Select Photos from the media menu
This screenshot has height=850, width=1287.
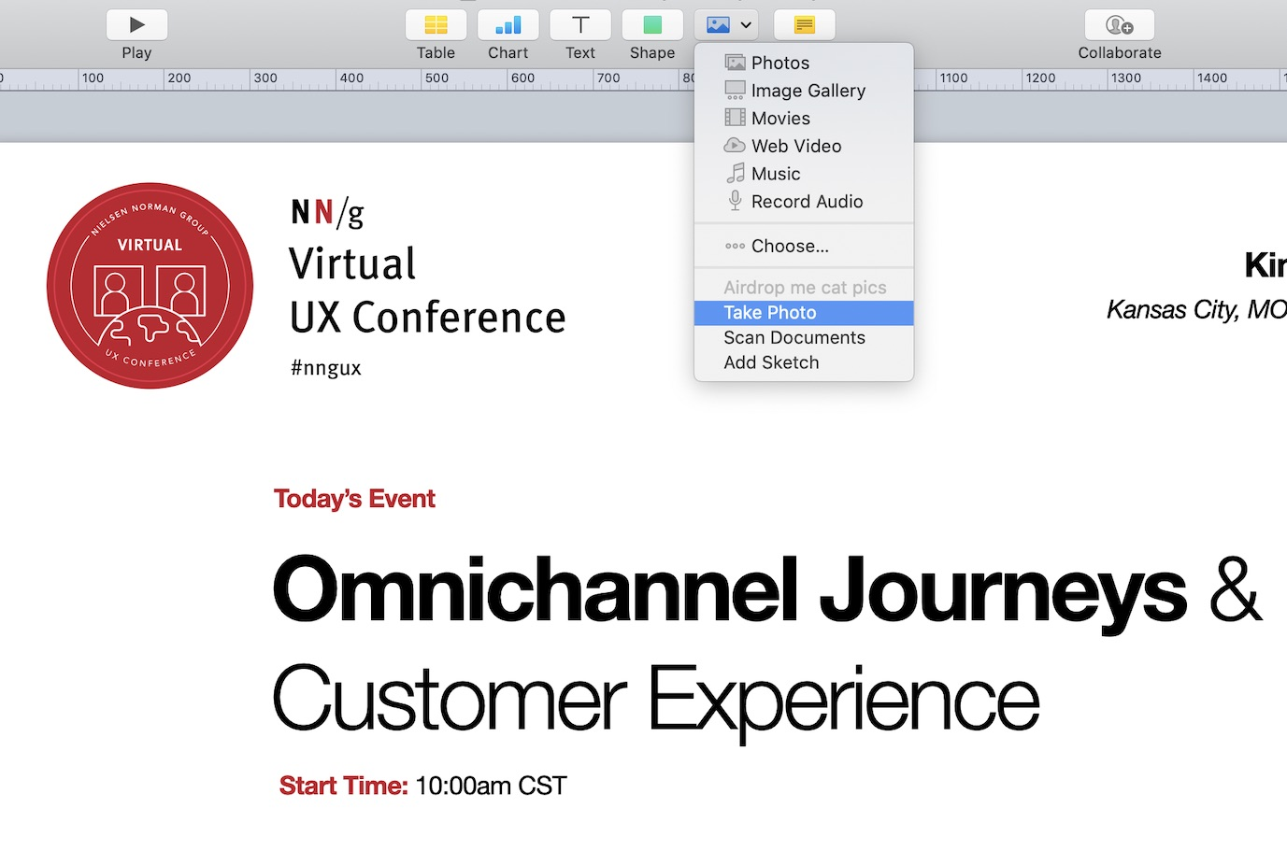tap(780, 63)
